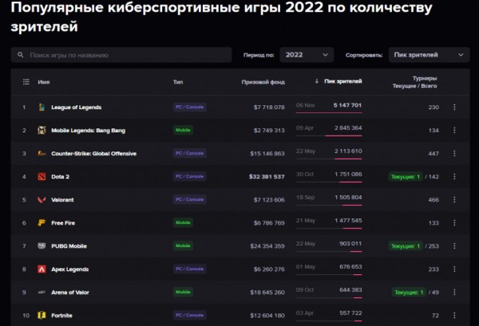Viewport: 479px width, 326px height.
Task: Click the list view icon in table header
Action: point(26,82)
